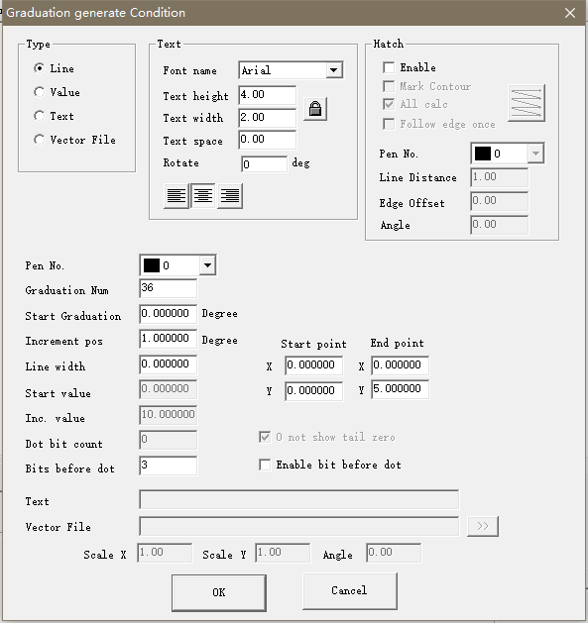
Task: Toggle the All calc checkbox
Action: [389, 104]
